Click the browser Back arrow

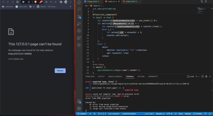pyautogui.click(x=3, y=2)
